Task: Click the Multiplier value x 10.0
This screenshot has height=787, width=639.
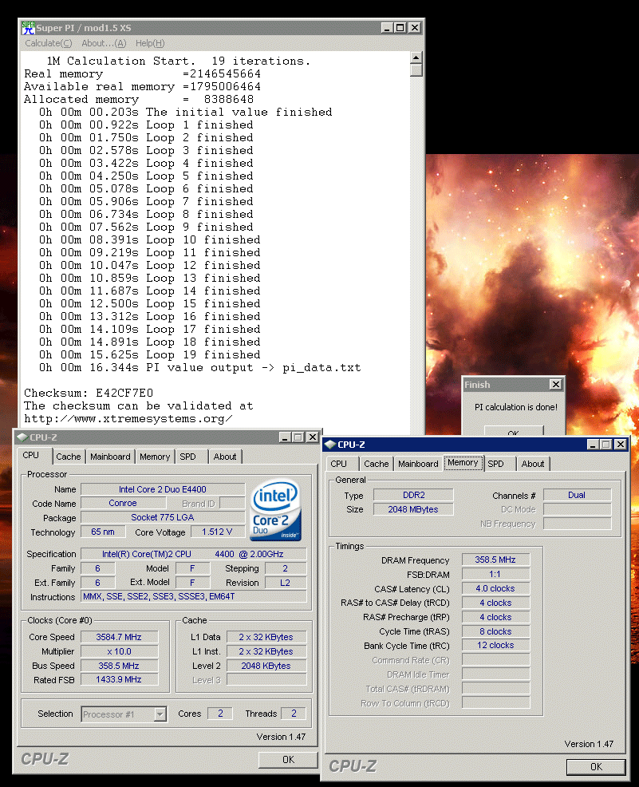Action: pos(119,651)
